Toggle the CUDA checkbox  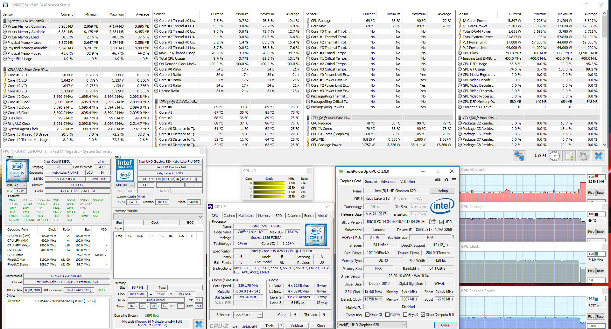click(x=387, y=315)
